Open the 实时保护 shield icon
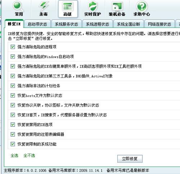Screen dimensions: 180x174 point(93,6)
